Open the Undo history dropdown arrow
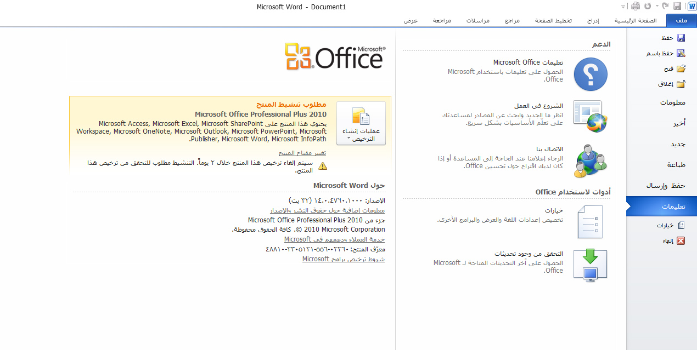Image resolution: width=697 pixels, height=350 pixels. [656, 7]
